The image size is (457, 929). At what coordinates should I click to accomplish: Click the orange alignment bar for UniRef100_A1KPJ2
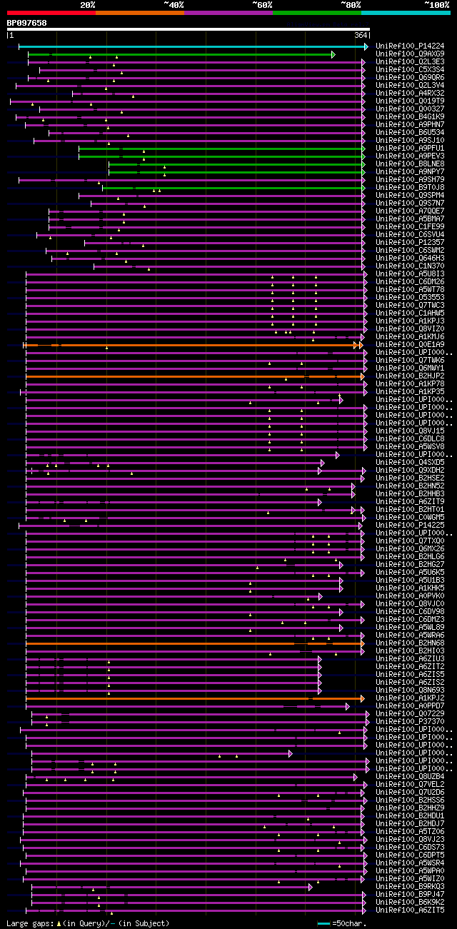[196, 698]
